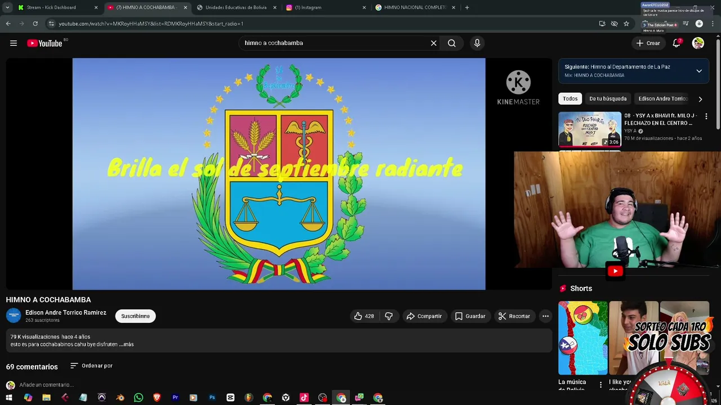Reload the page in Chrome
The image size is (721, 405).
point(35,24)
